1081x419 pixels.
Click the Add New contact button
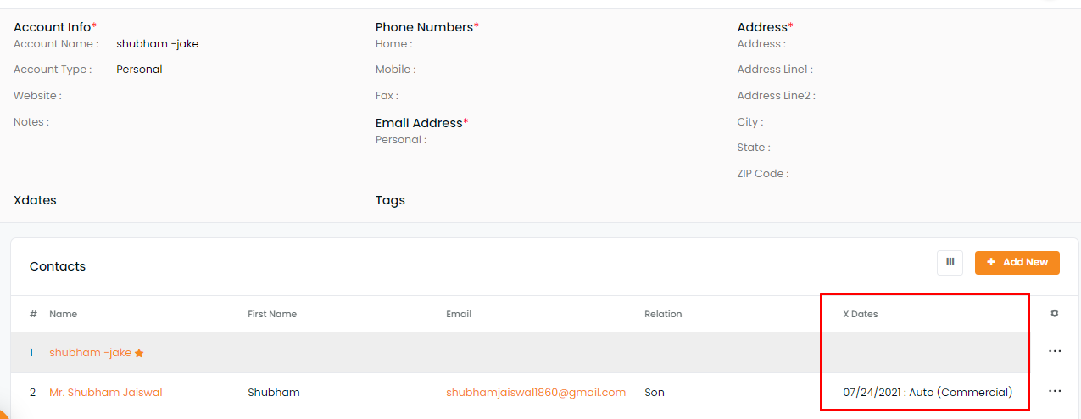pyautogui.click(x=1017, y=262)
